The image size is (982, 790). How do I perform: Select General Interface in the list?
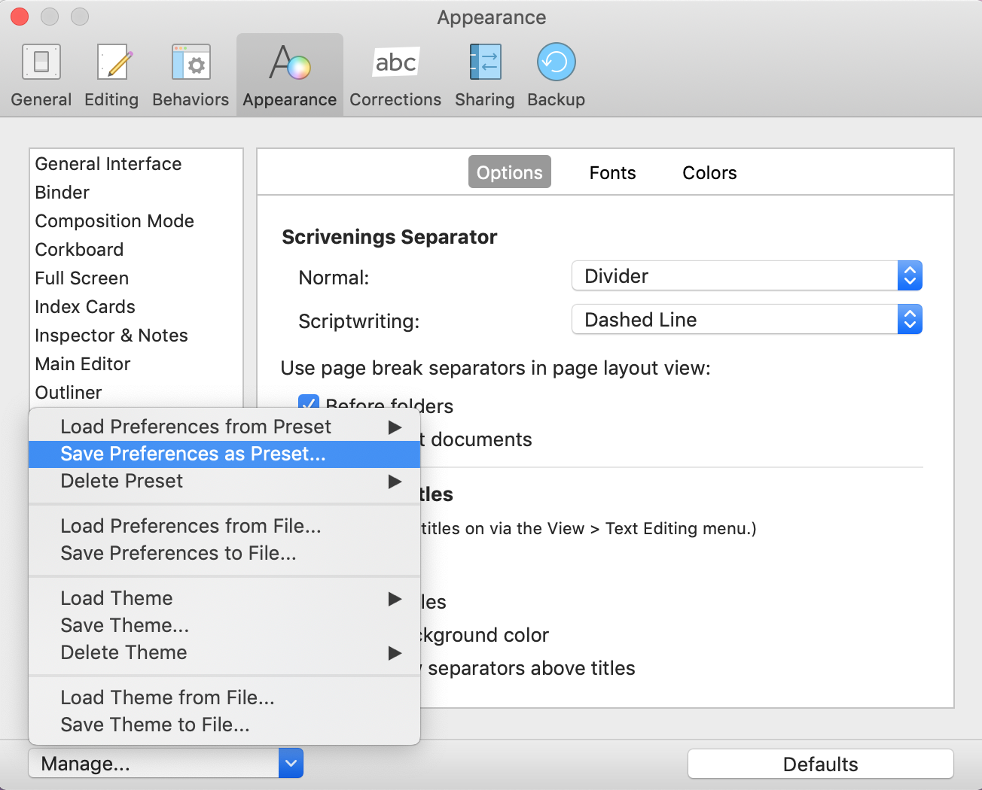coord(136,164)
